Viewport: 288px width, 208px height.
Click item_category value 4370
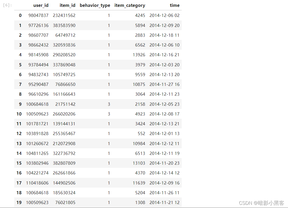(140, 173)
